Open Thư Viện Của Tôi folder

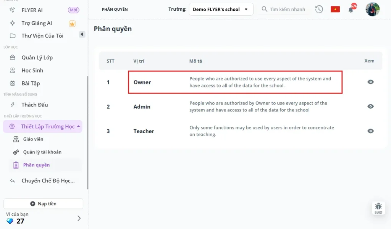click(x=42, y=36)
